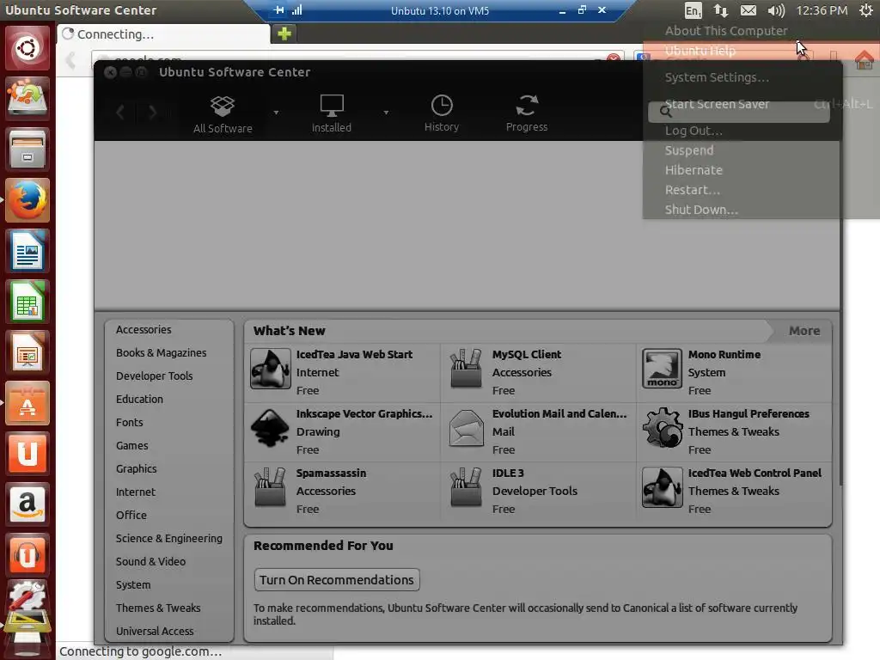Go forward in Software Center
880x660 pixels.
(152, 113)
